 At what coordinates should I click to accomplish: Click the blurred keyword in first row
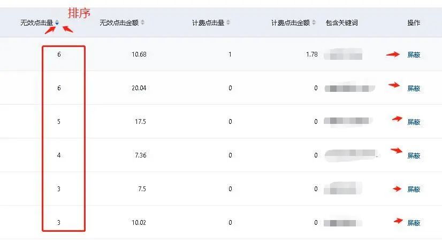click(346, 54)
